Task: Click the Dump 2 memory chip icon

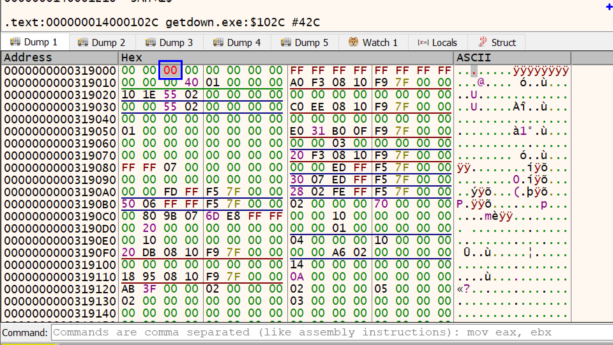Action: tap(83, 42)
